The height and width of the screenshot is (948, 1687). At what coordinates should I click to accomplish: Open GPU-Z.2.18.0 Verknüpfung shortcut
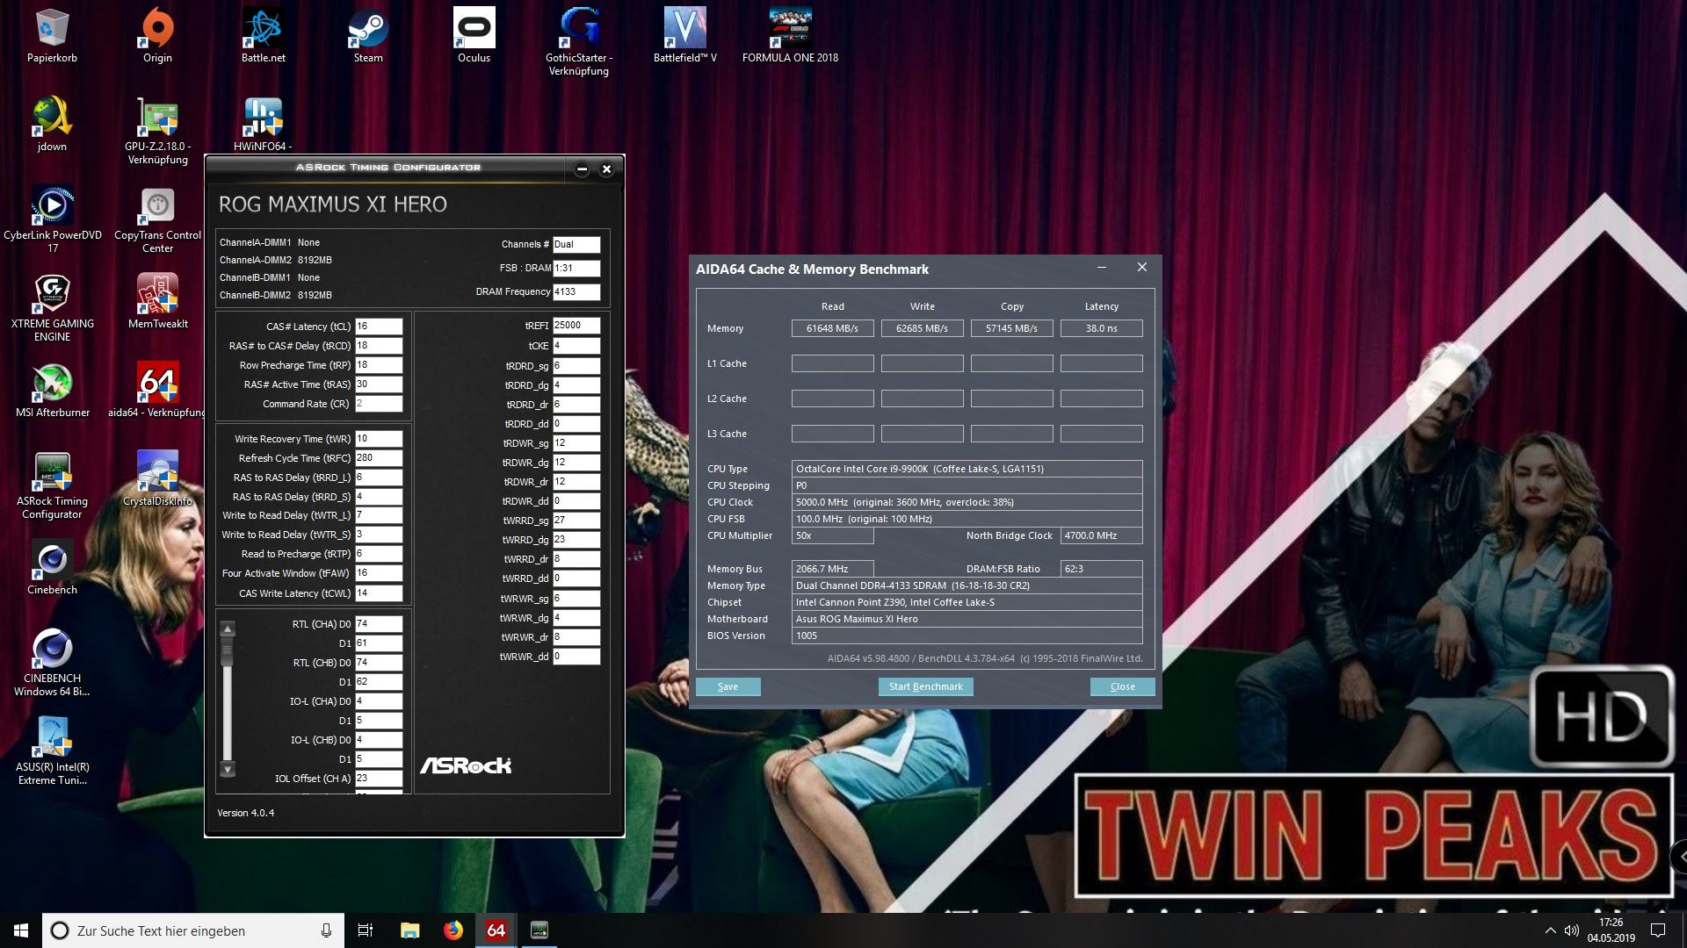point(157,130)
